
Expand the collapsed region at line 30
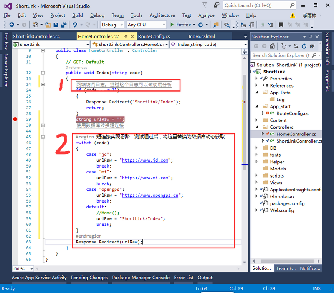pyautogui.click(x=43, y=125)
